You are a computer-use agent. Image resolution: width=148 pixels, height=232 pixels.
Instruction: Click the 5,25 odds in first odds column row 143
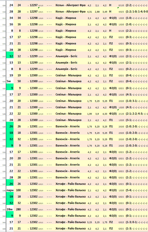[x=89, y=222]
